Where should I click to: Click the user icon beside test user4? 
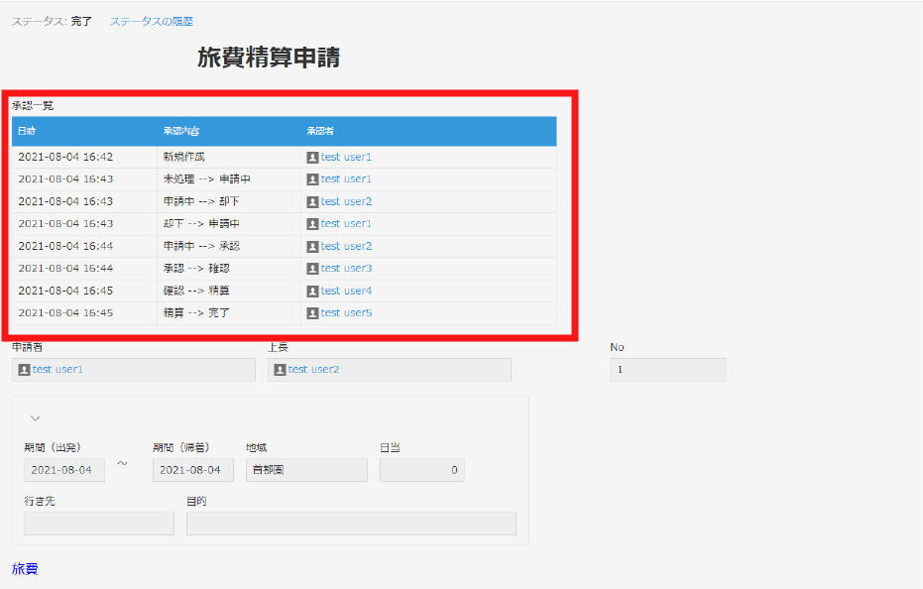pos(312,291)
